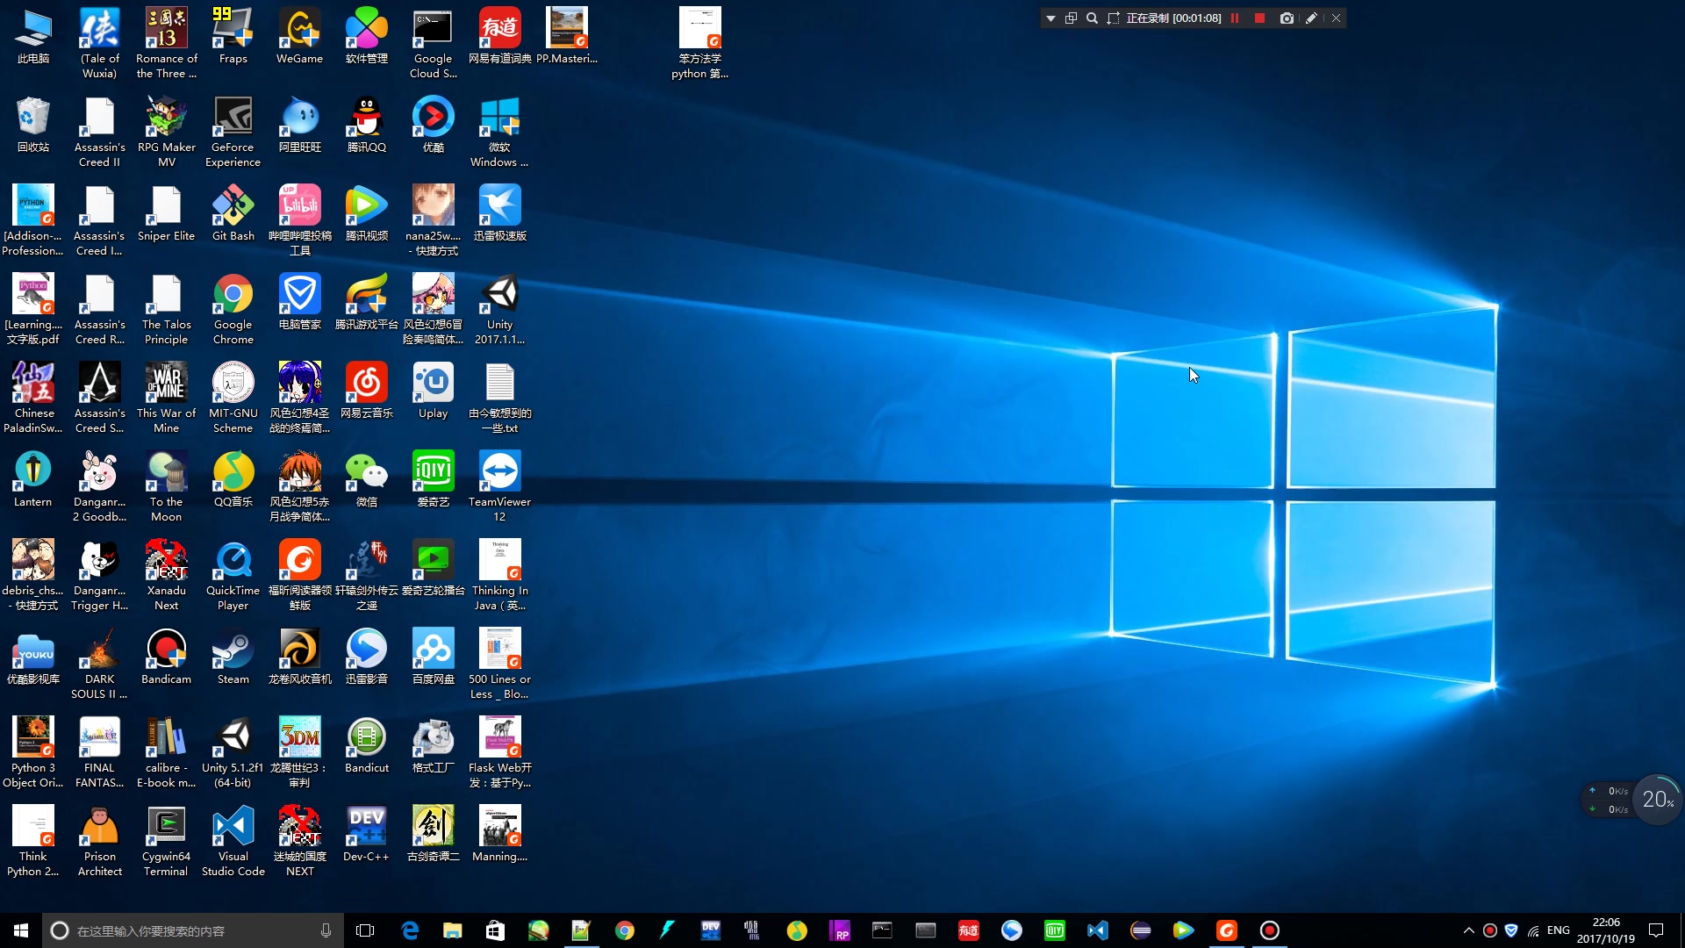
Task: Select the This PC (此电脑) icon
Action: 32,36
